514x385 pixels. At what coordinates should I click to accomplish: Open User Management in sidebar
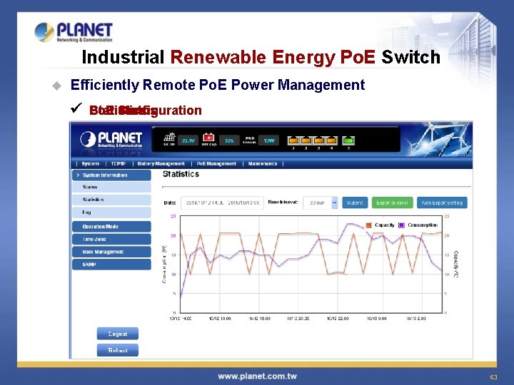[111, 252]
